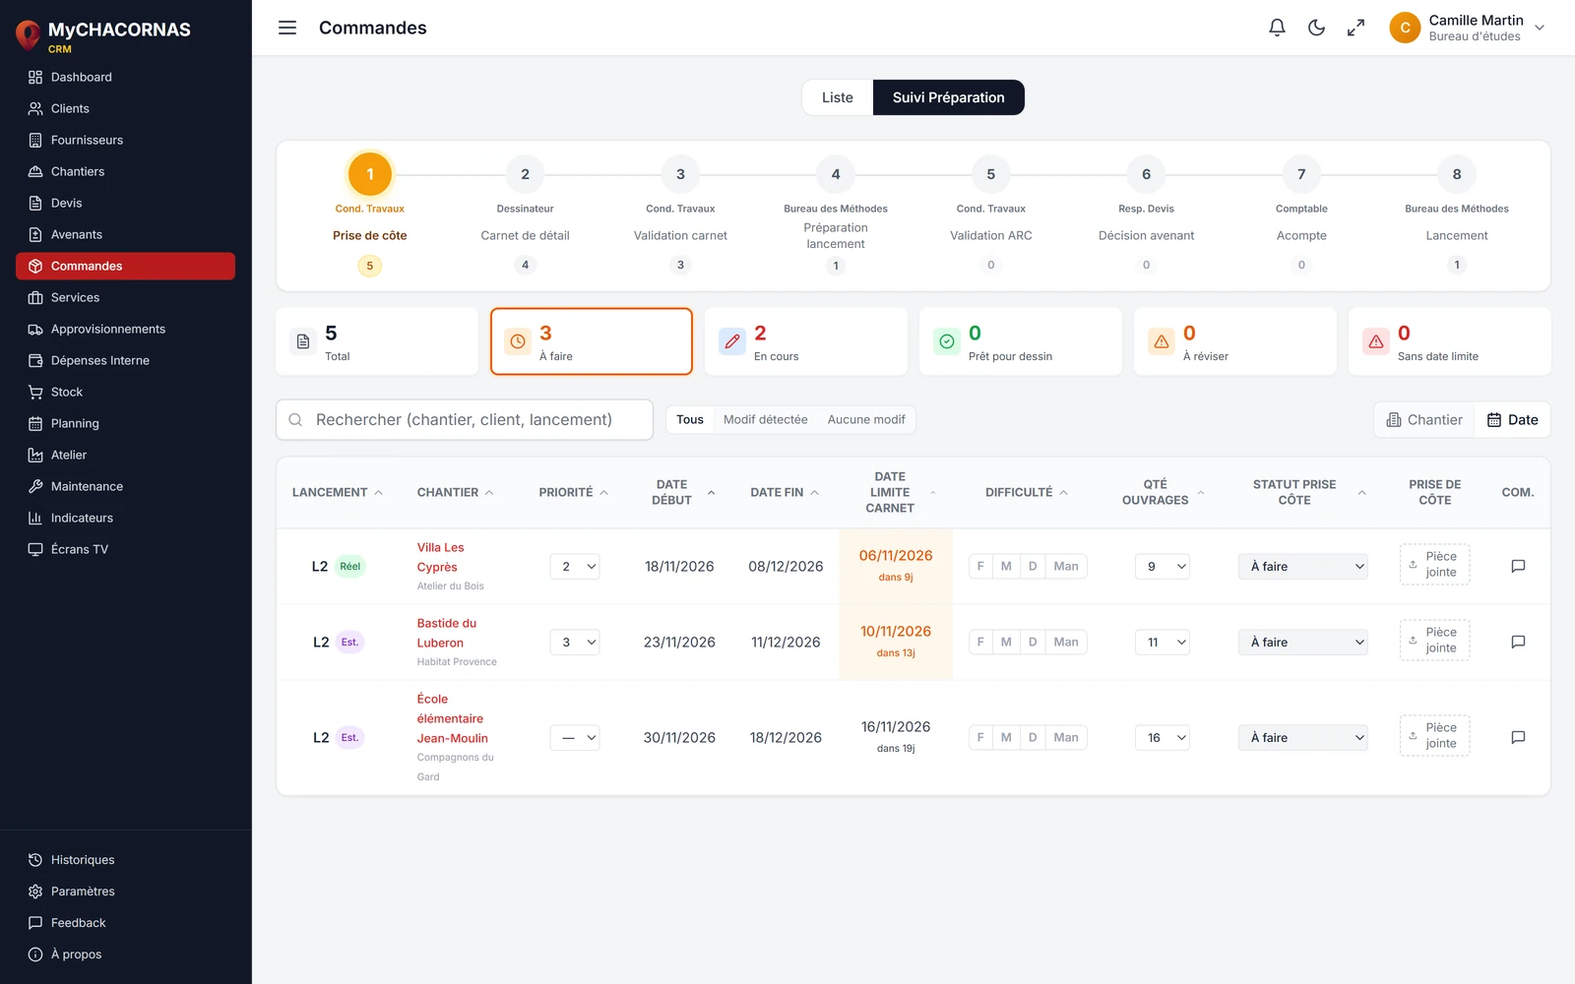Click the Paramètres gear icon
The width and height of the screenshot is (1575, 984).
[x=35, y=892]
